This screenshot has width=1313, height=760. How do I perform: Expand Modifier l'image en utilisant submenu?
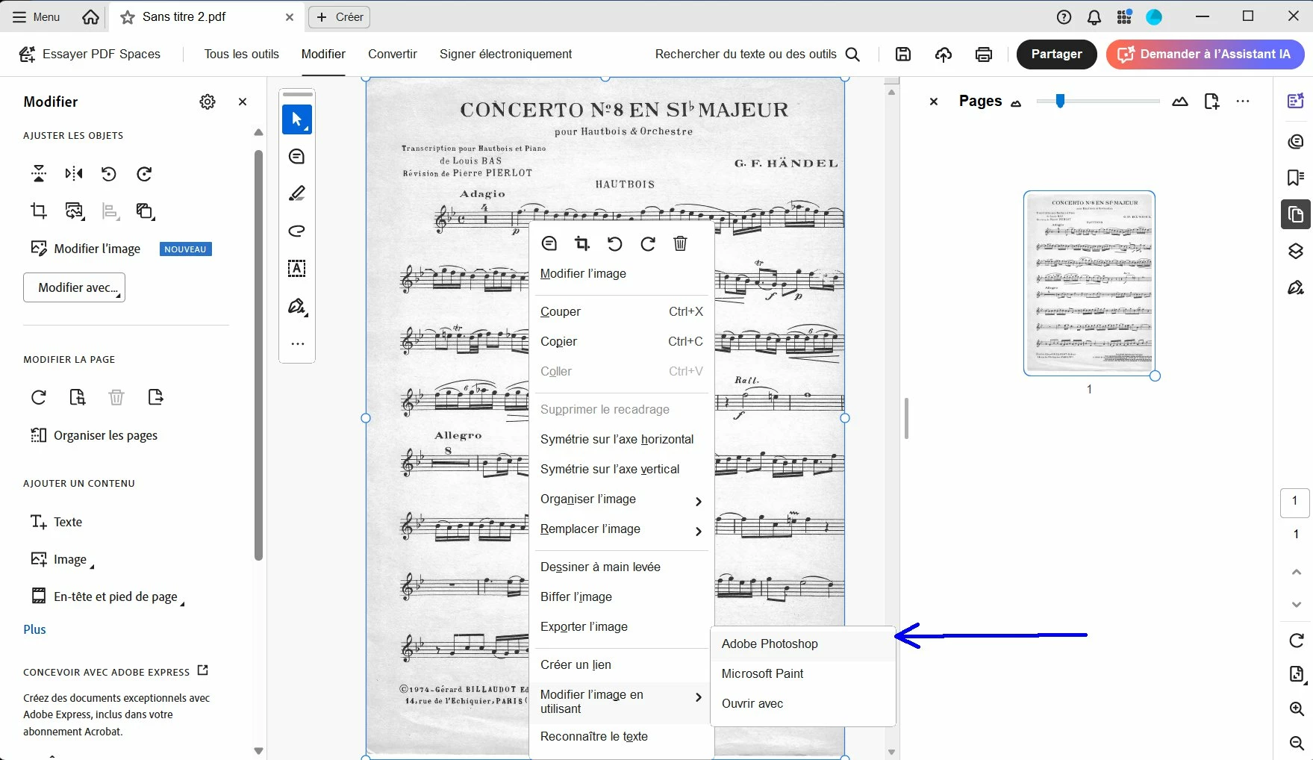(x=621, y=702)
